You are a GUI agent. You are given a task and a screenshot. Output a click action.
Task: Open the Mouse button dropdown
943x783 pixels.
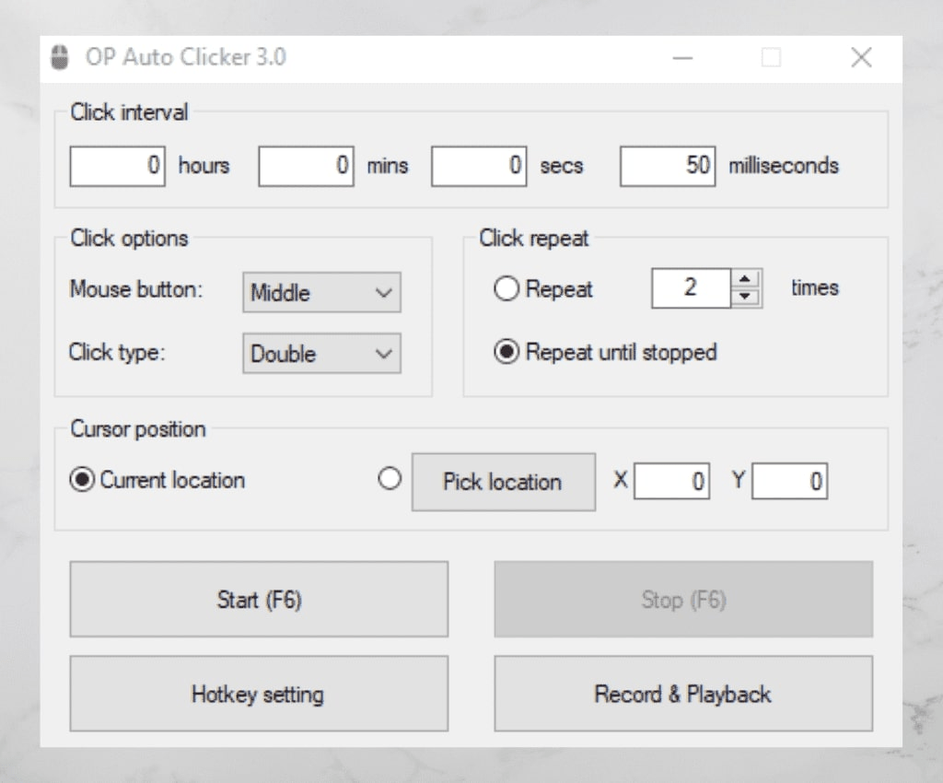(x=320, y=292)
